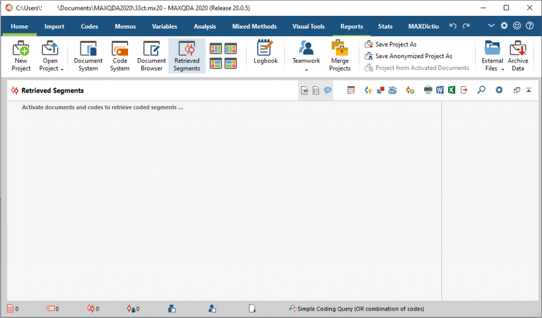Click the Archive Data icon

pos(518,48)
